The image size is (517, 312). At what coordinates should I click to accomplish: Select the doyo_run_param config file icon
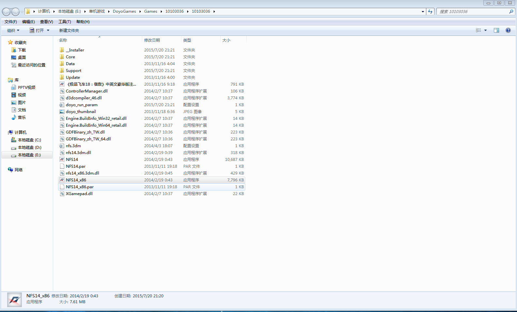(62, 105)
